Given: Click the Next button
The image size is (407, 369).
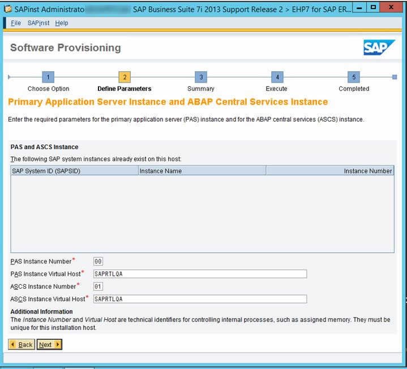Looking at the screenshot, I should tap(49, 345).
